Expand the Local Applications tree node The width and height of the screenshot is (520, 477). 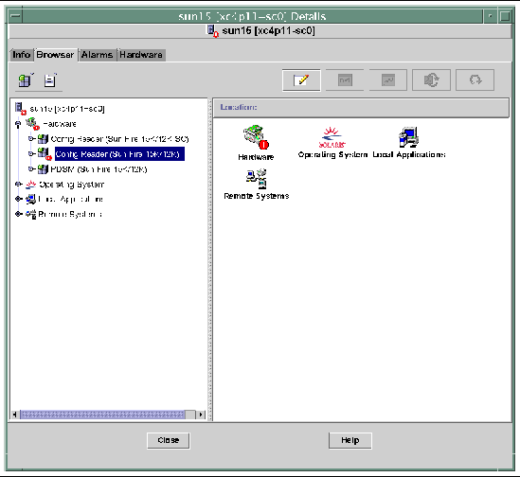pyautogui.click(x=19, y=199)
